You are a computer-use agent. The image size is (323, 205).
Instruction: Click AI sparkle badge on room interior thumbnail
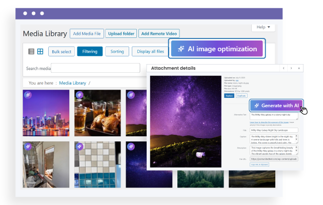[28, 147]
